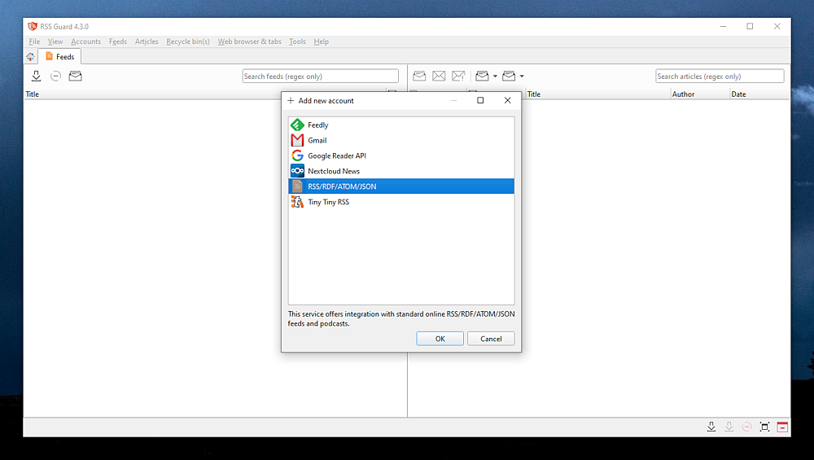
Task: Click the faded stop icon in the status bar
Action: coord(746,427)
